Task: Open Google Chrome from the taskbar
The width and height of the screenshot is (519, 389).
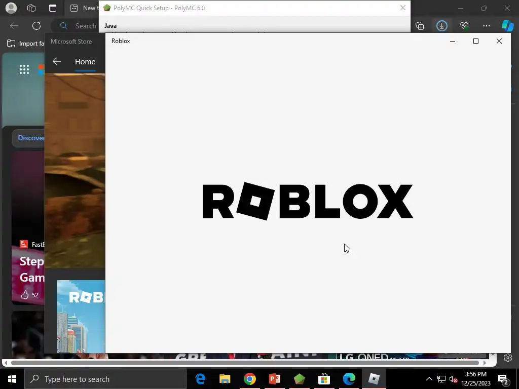Action: click(249, 379)
